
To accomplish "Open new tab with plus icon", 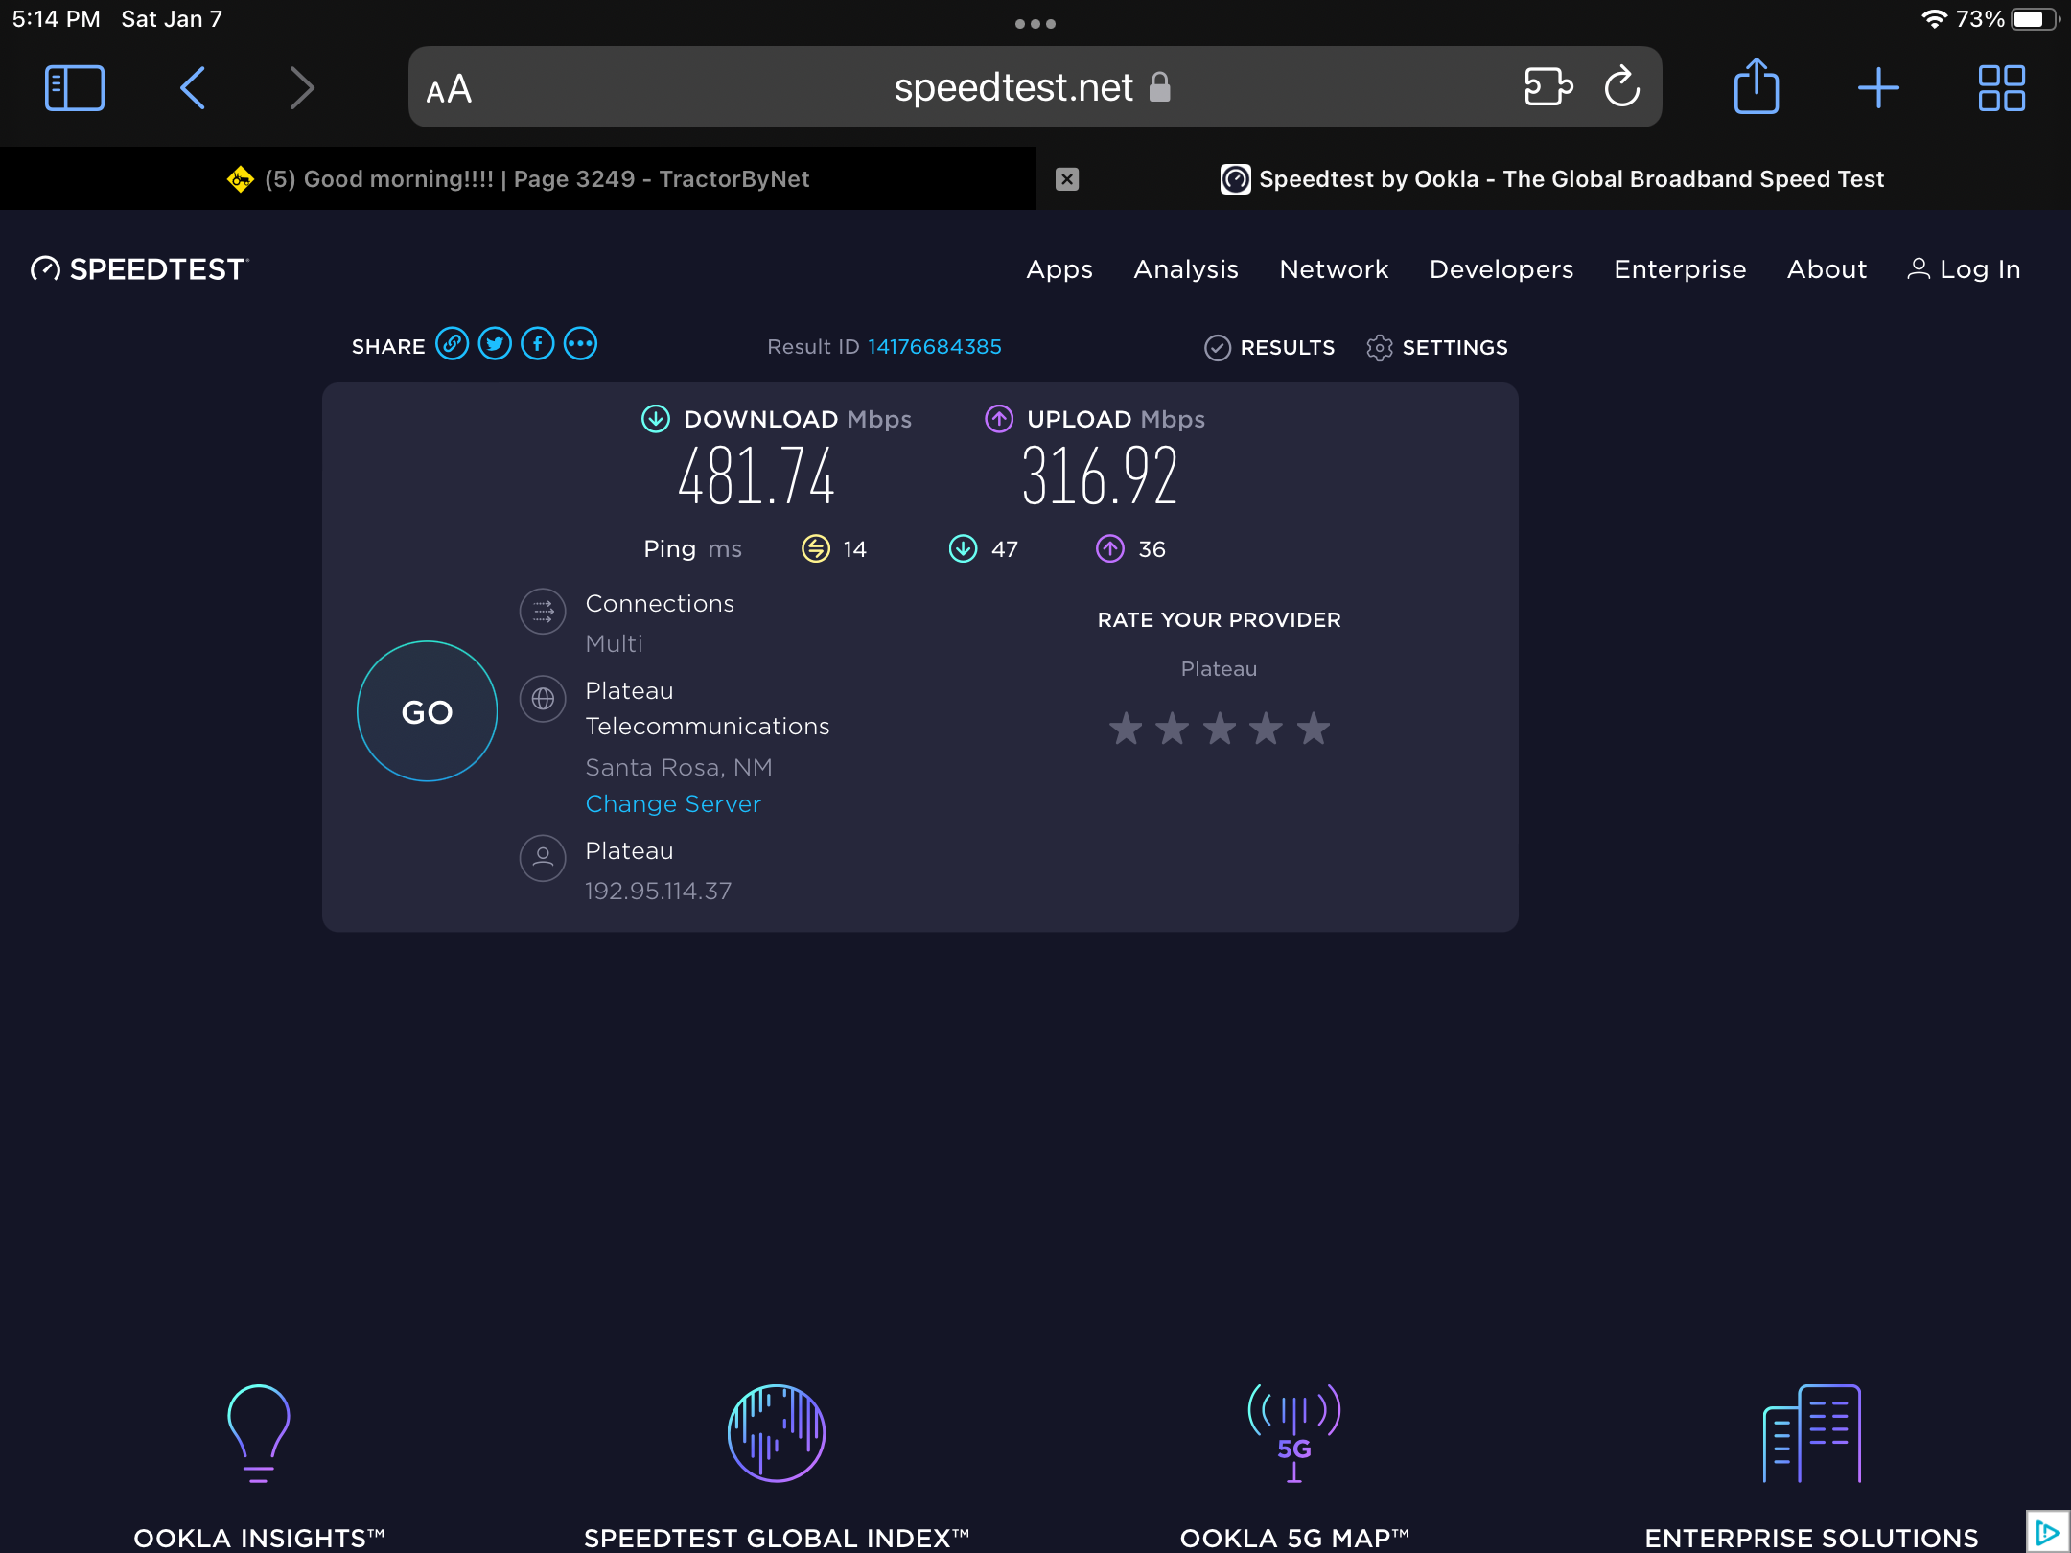I will [1878, 87].
